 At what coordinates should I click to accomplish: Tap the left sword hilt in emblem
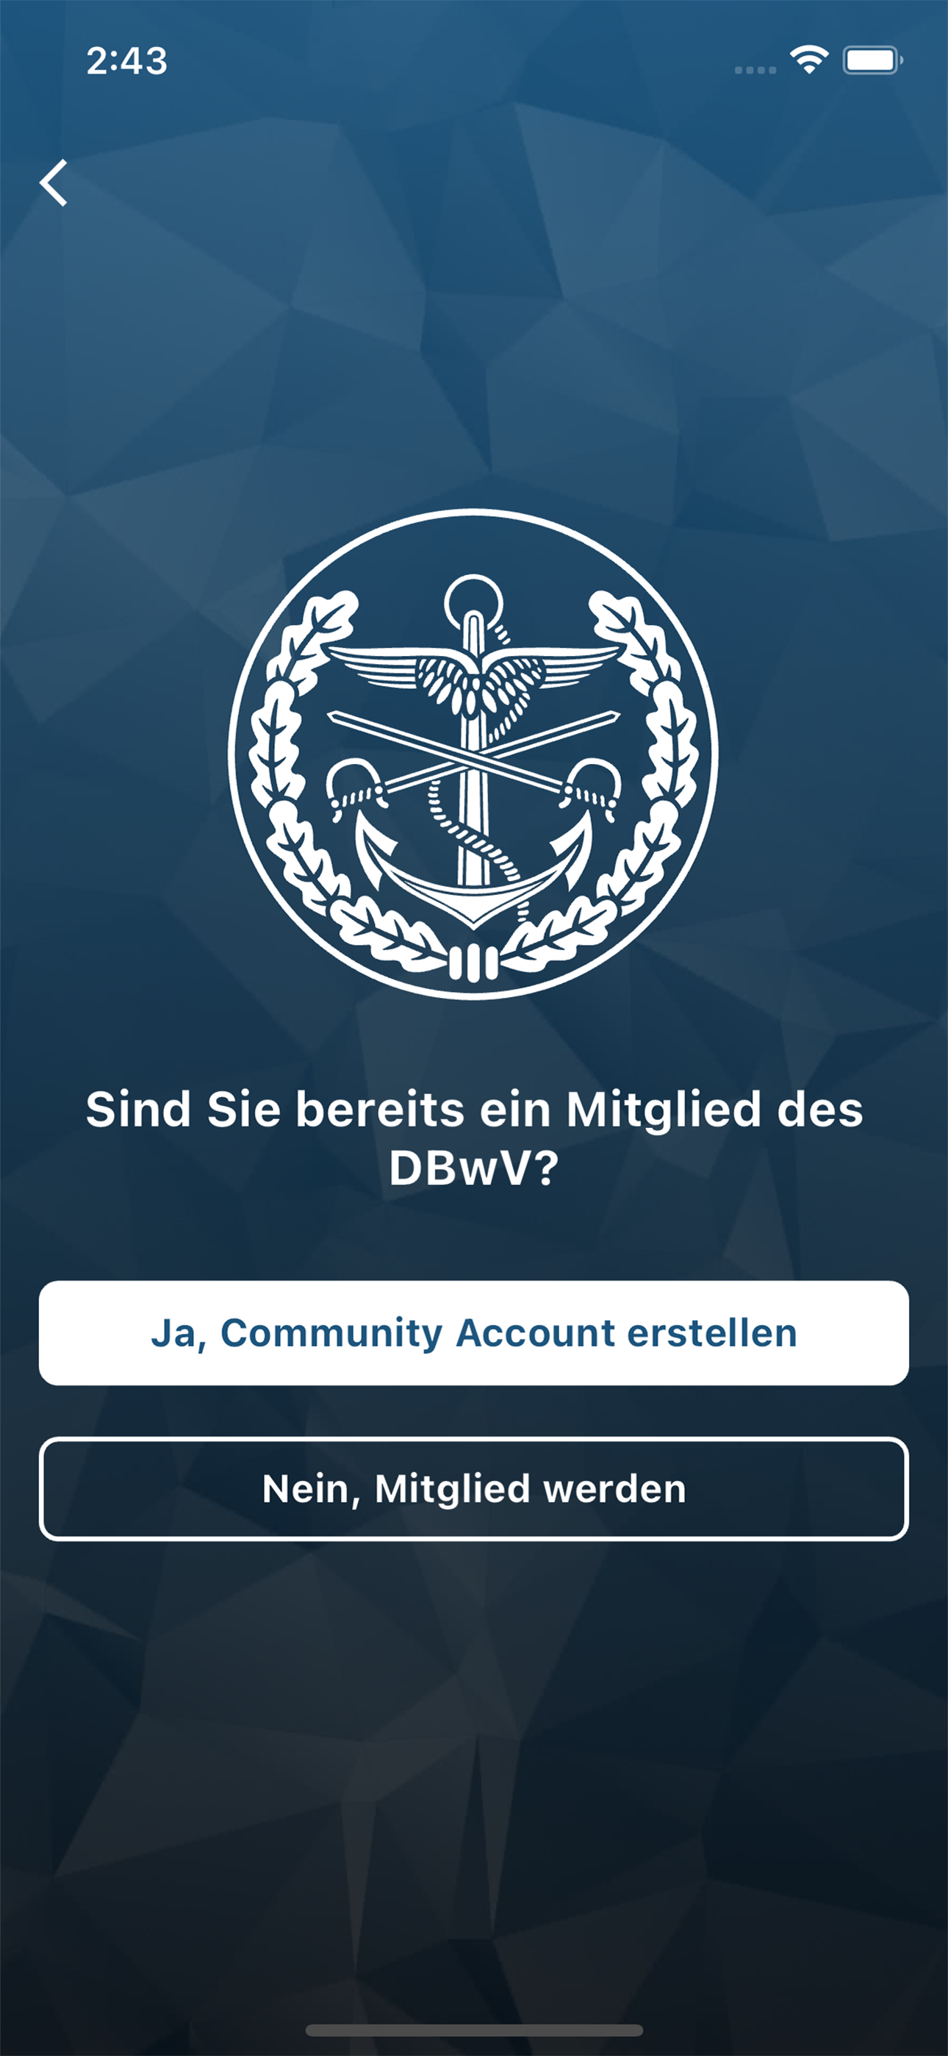pos(356,789)
